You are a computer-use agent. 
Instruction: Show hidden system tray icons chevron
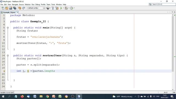tap(135, 97)
